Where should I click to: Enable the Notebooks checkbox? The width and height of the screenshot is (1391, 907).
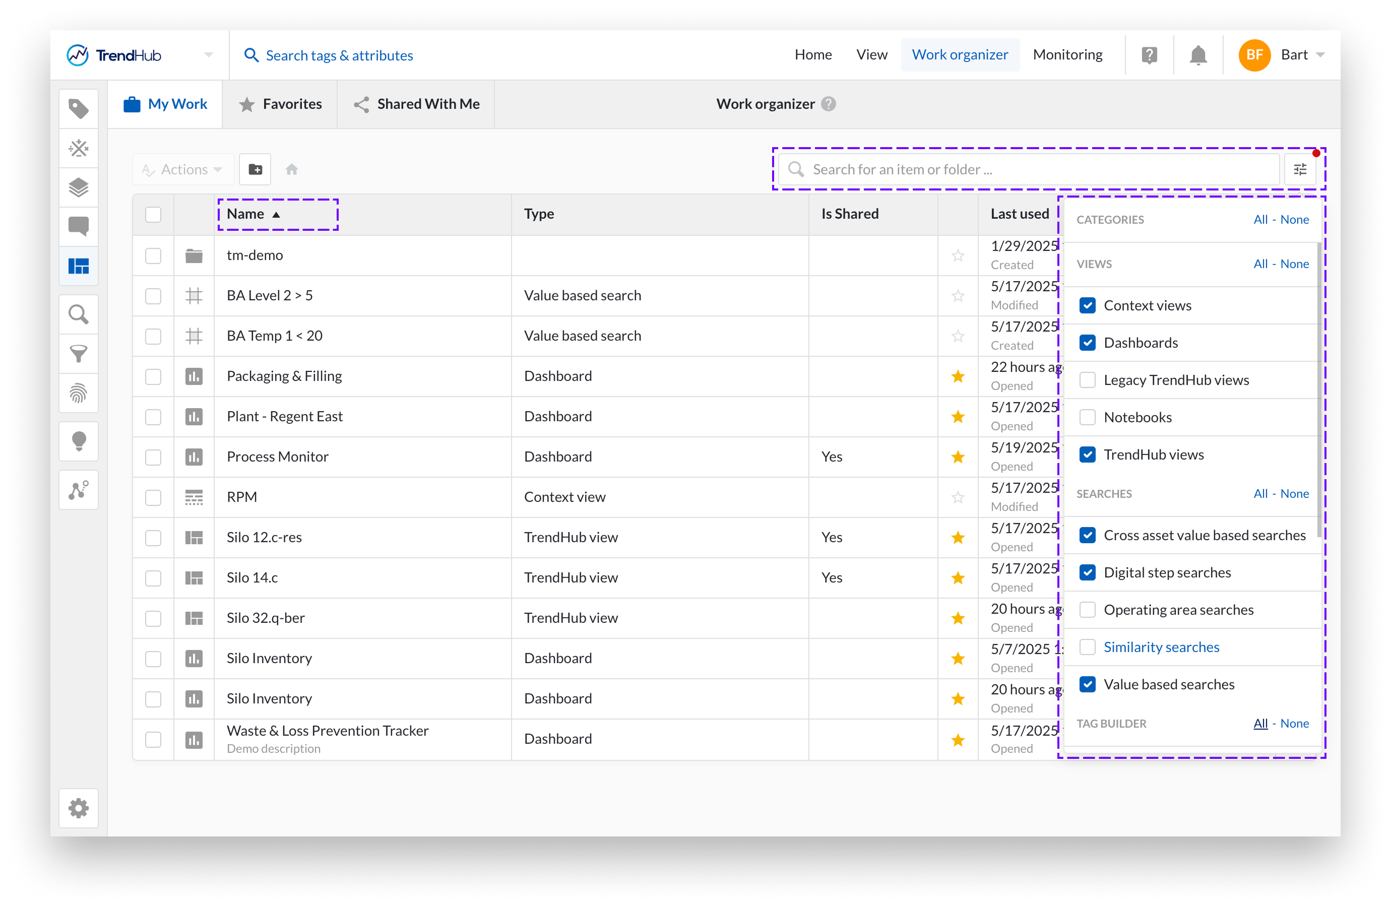pyautogui.click(x=1087, y=417)
